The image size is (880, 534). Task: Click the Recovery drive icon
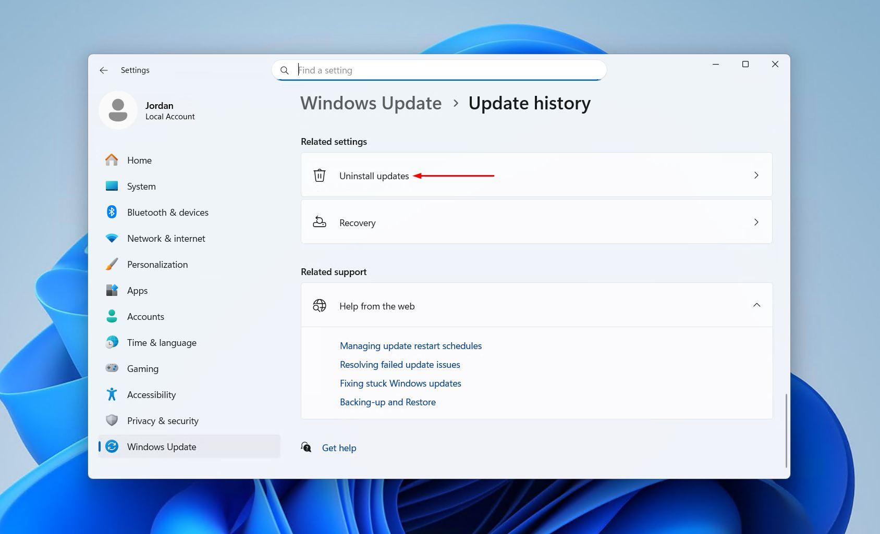pyautogui.click(x=320, y=222)
